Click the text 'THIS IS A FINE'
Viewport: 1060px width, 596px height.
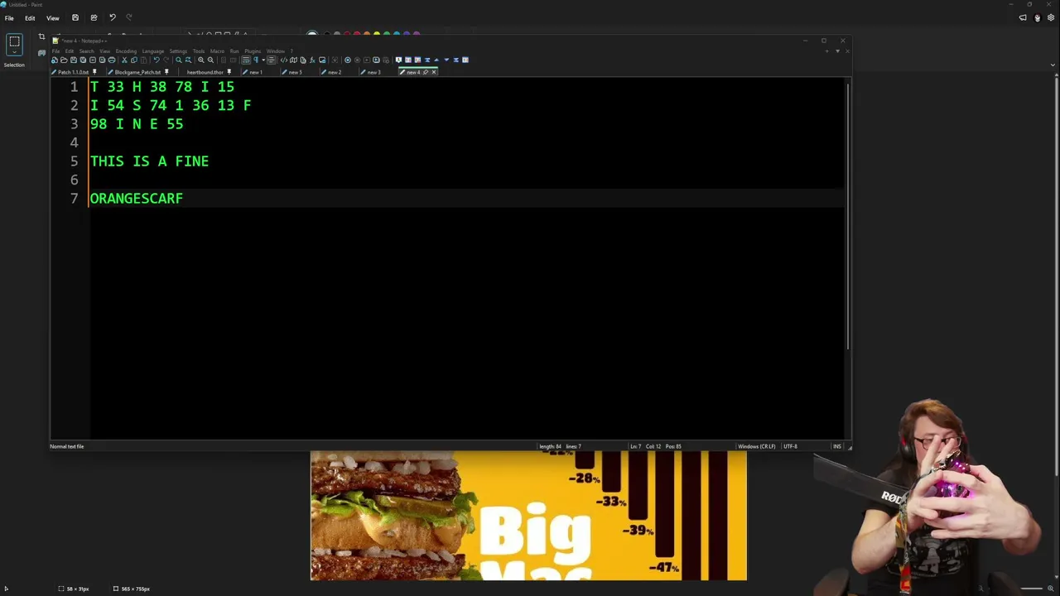[x=149, y=161]
